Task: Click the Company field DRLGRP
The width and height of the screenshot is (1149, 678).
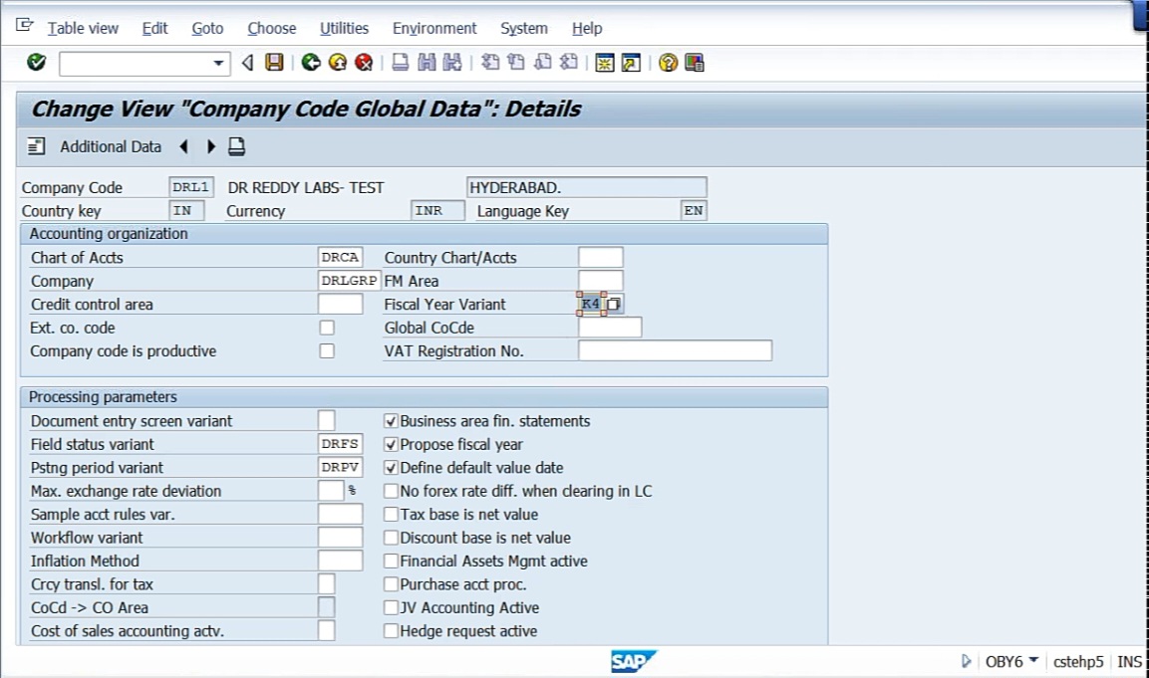Action: pyautogui.click(x=350, y=281)
